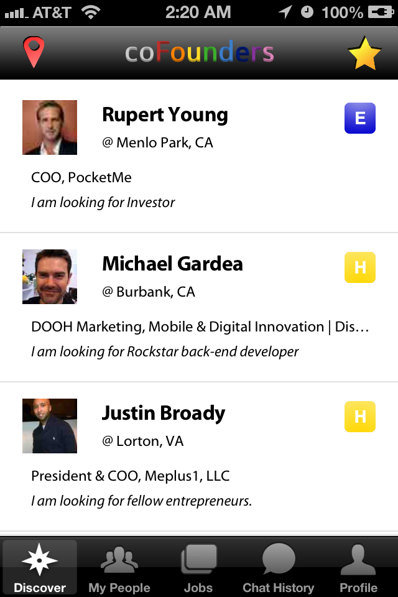Open the Discover tab
The height and width of the screenshot is (597, 398).
[x=40, y=567]
